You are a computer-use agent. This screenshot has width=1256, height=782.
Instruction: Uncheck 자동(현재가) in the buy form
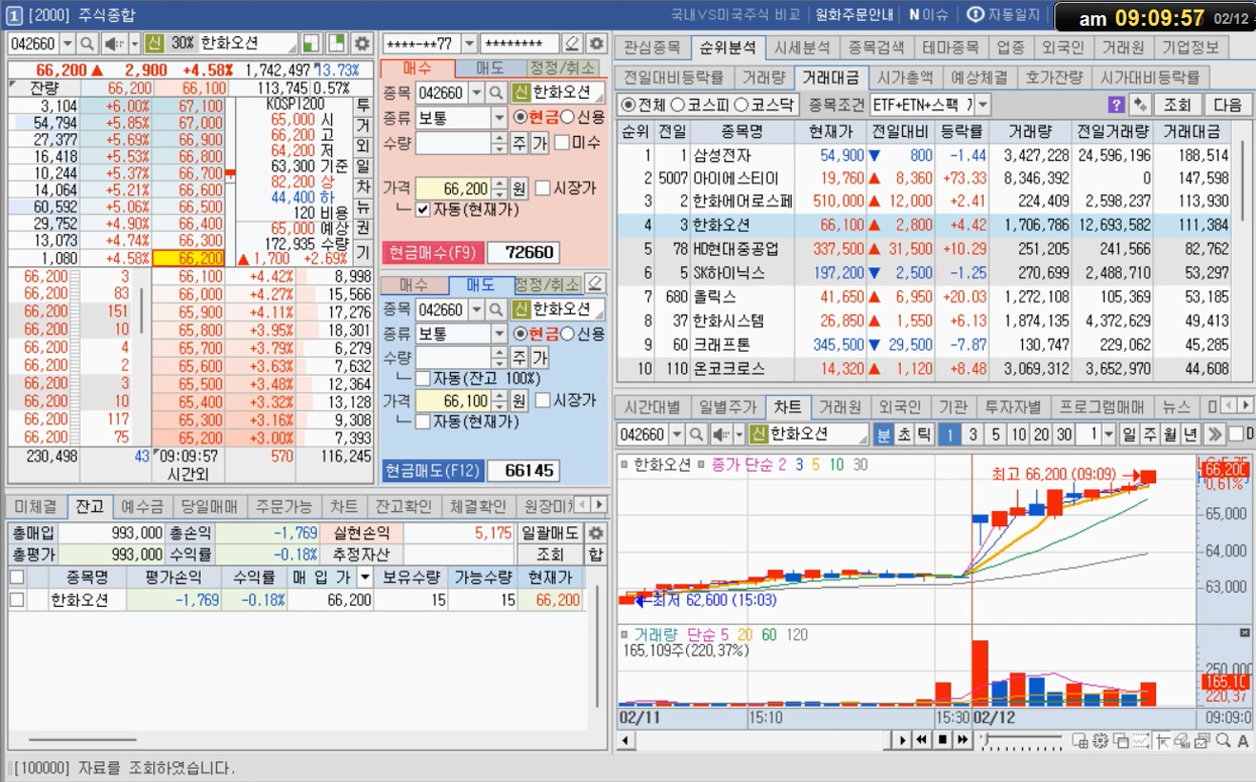[x=423, y=209]
